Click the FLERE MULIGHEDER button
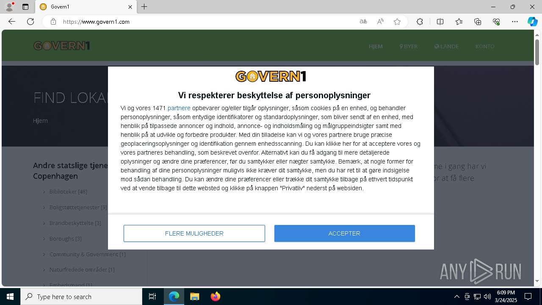This screenshot has height=305, width=542. pyautogui.click(x=194, y=233)
